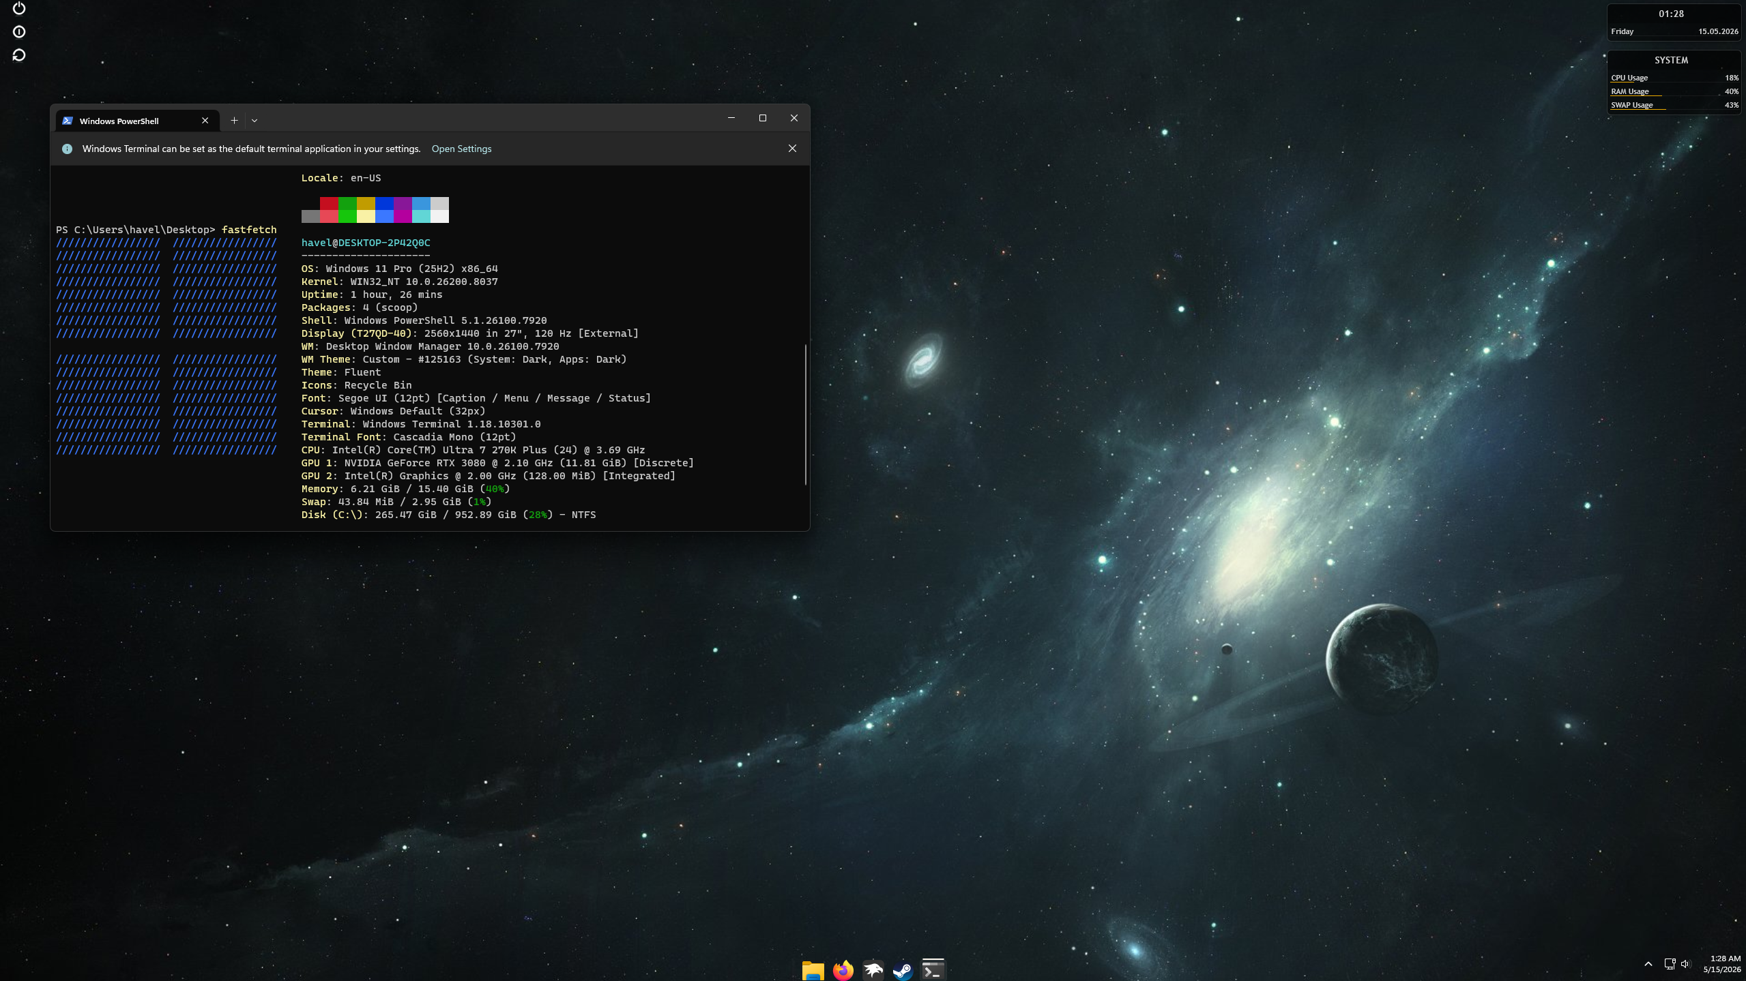Viewport: 1746px width, 981px height.
Task: Click the volume speaker tray icon
Action: (x=1685, y=964)
